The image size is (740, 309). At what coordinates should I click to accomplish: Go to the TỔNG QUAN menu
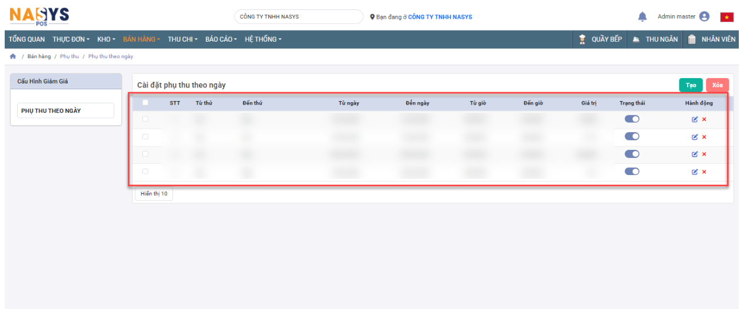[x=26, y=39]
